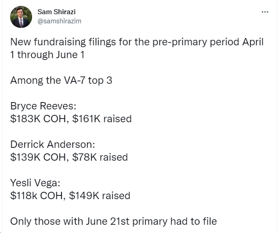279x233 pixels.
Task: Click the '$139K COH' amount
Action: [x=38, y=157]
